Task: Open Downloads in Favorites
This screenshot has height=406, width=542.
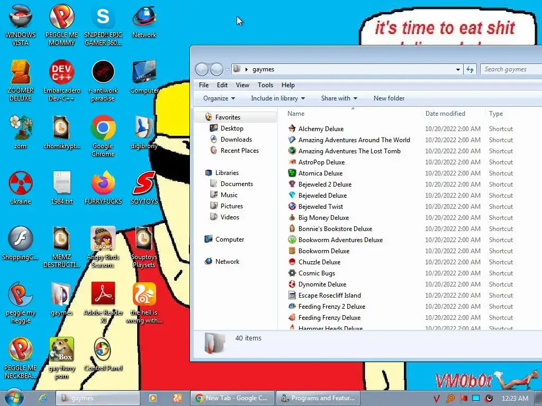Action: 236,140
